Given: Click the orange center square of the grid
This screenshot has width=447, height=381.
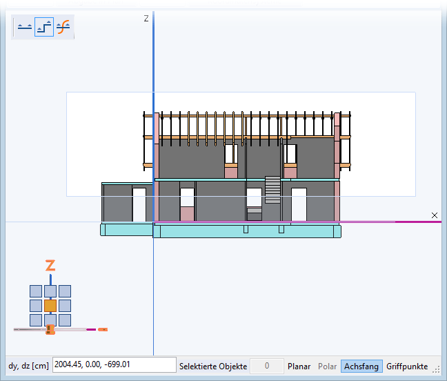Looking at the screenshot, I should [x=50, y=306].
